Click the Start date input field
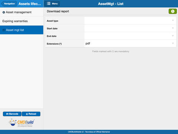Viewport: 178px width, 134px height. tap(130, 28)
